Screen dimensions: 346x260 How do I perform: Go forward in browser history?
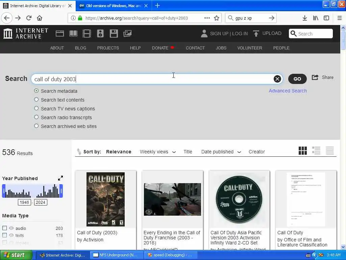click(18, 18)
